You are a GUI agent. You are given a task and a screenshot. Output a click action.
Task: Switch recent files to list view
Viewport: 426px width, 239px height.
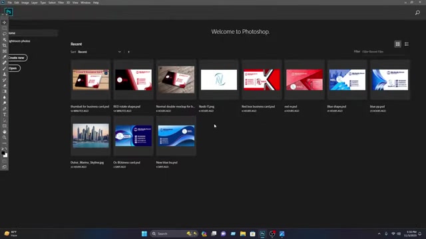[x=407, y=44]
